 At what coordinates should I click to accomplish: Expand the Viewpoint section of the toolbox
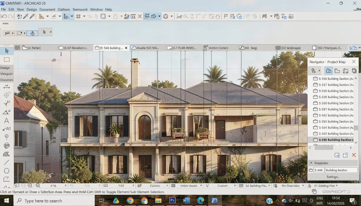(x=7, y=74)
